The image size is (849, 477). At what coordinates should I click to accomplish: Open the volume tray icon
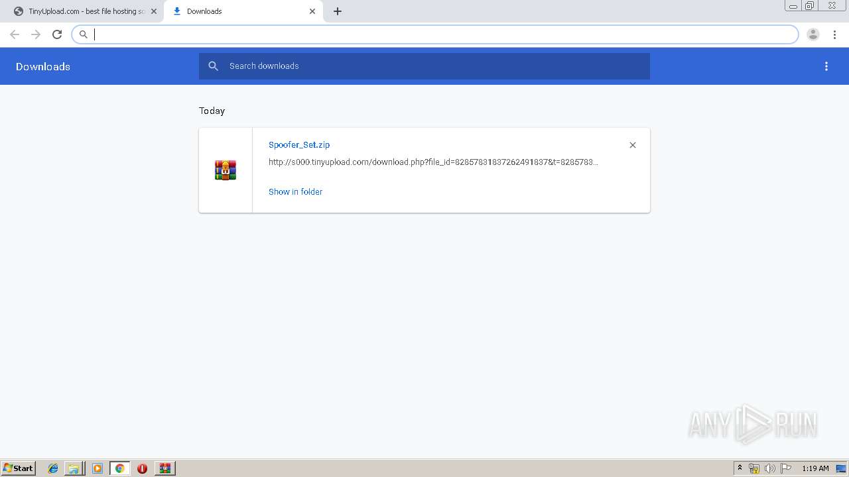point(770,468)
